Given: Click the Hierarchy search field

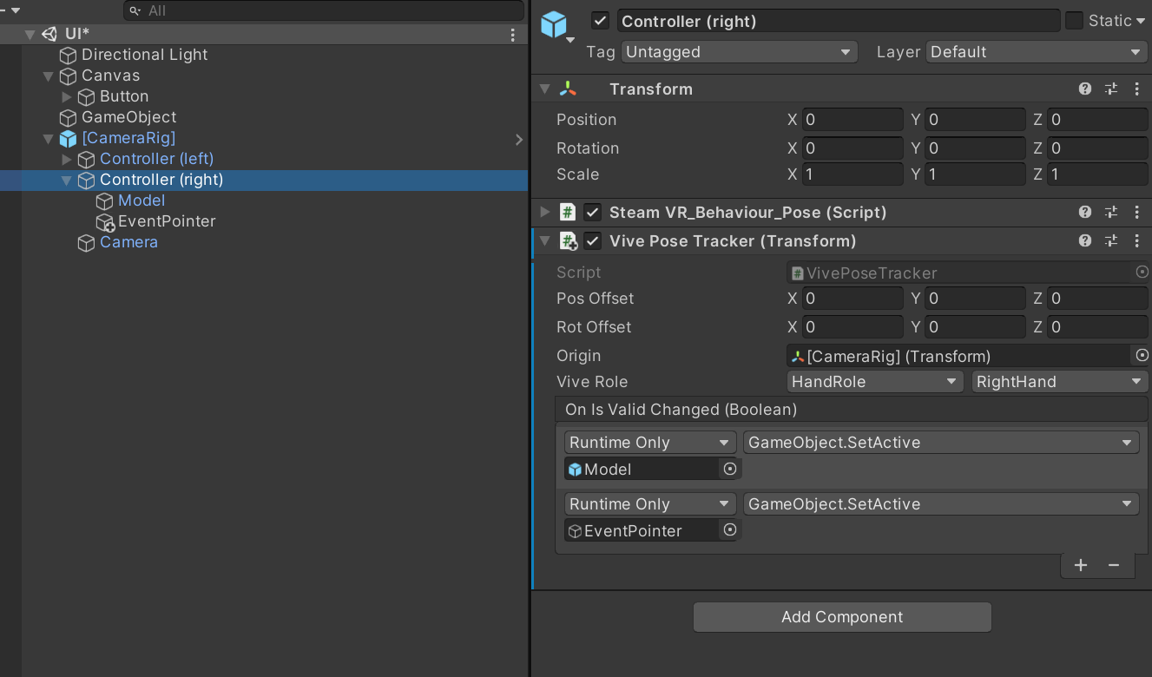Looking at the screenshot, I should pos(324,10).
